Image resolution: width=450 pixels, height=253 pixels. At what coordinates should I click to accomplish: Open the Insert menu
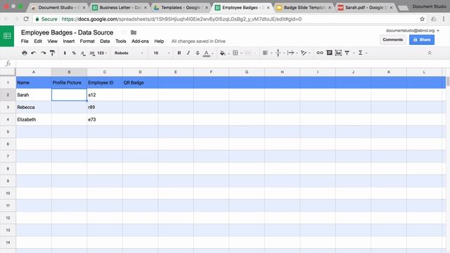click(69, 41)
